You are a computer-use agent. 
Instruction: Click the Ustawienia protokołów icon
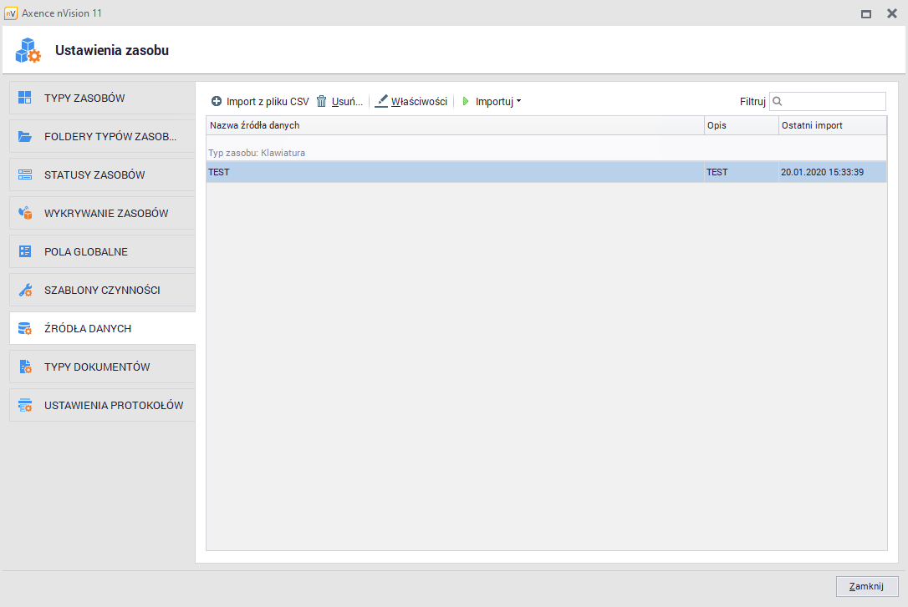tap(25, 405)
